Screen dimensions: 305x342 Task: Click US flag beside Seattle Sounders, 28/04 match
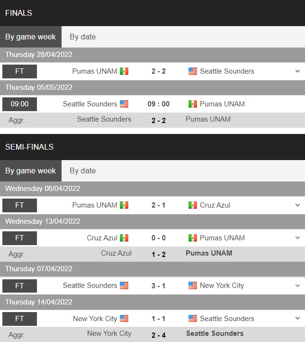(193, 71)
